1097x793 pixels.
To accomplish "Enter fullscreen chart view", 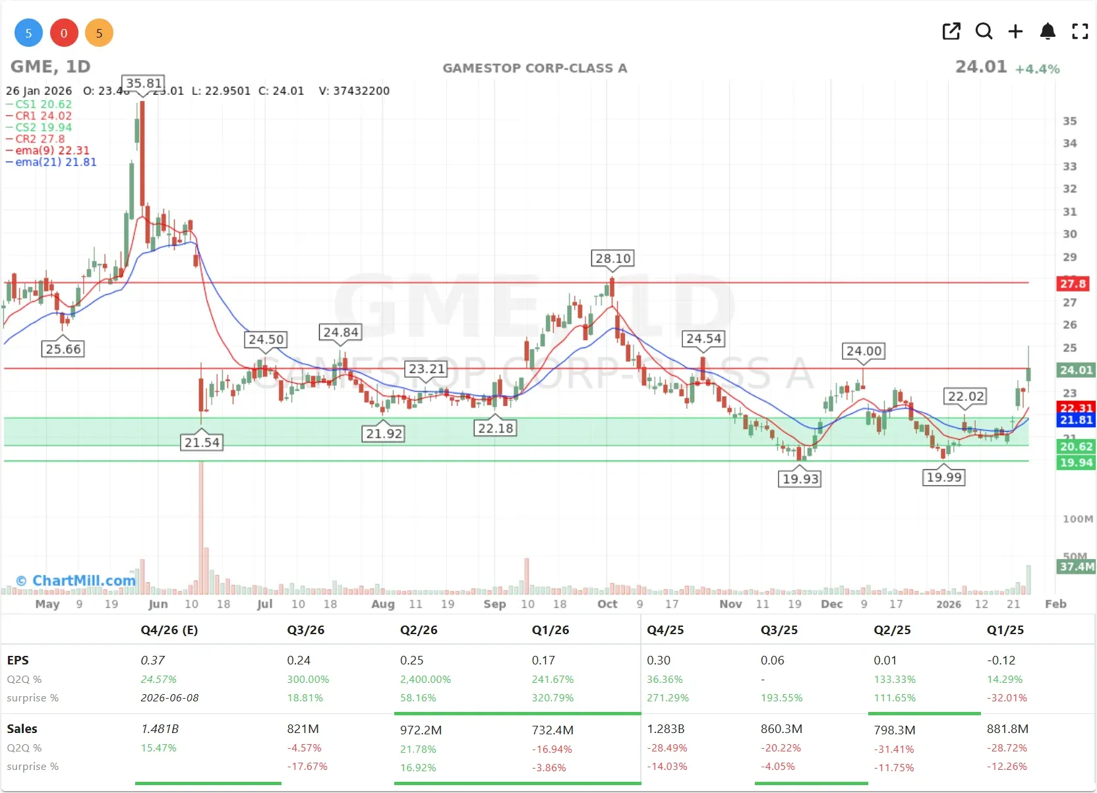I will (1080, 31).
